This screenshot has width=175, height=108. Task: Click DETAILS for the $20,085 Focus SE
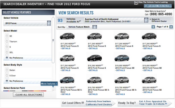coord(147,92)
